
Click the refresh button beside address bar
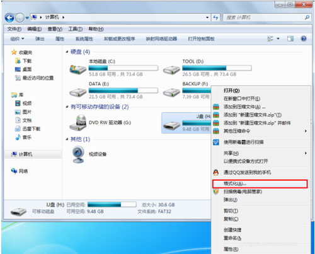(215, 18)
